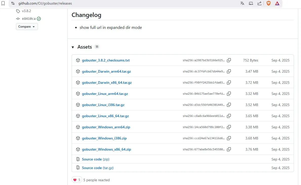Open the v3.8.2 tag link
This screenshot has width=301, height=185.
tap(26, 11)
